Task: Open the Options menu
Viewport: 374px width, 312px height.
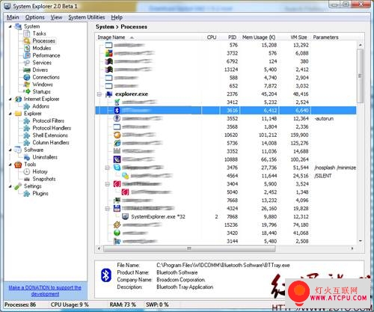Action: [x=35, y=17]
